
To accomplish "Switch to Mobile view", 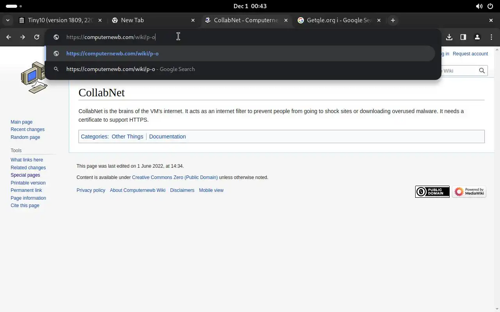I will pyautogui.click(x=211, y=190).
